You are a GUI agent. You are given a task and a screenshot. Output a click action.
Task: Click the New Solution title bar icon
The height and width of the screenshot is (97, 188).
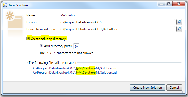pyautogui.click(x=5, y=5)
